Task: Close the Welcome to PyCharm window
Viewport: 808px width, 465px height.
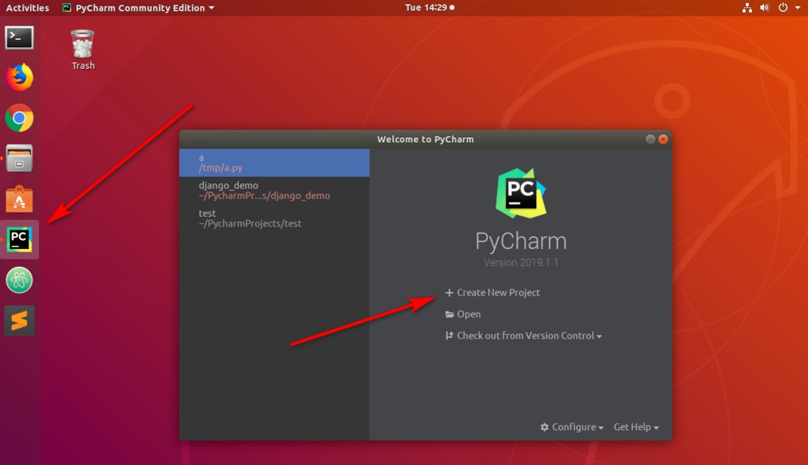Action: [663, 139]
